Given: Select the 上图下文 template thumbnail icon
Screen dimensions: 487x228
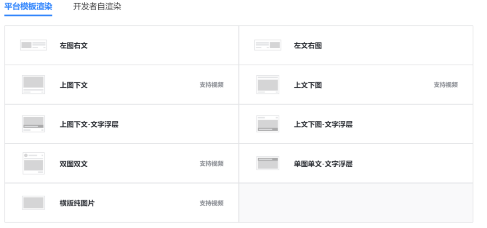Looking at the screenshot, I should 33,84.
